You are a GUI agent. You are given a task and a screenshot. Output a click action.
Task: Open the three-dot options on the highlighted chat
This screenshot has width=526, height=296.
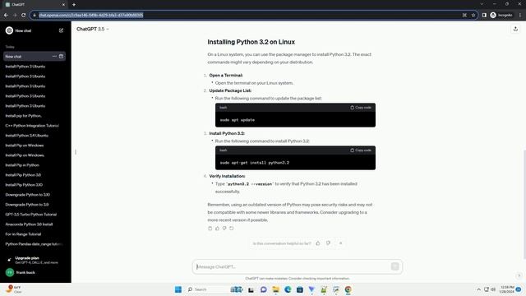[54, 57]
